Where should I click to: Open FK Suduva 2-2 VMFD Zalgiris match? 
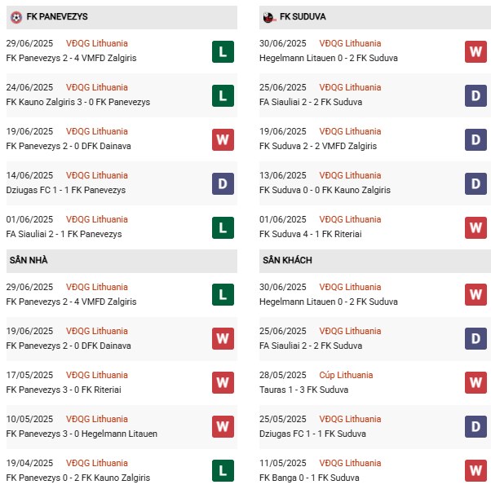point(323,146)
